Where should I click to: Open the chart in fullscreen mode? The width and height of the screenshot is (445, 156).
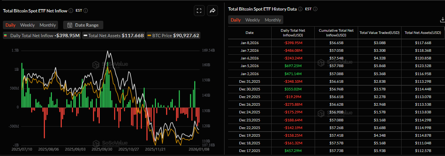[199, 11]
